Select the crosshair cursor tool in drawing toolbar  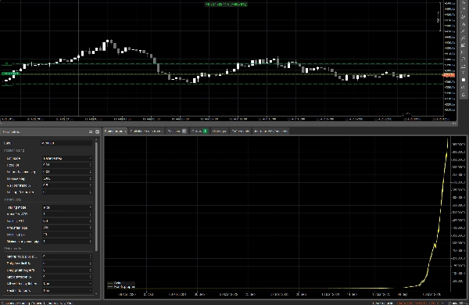point(464,2)
